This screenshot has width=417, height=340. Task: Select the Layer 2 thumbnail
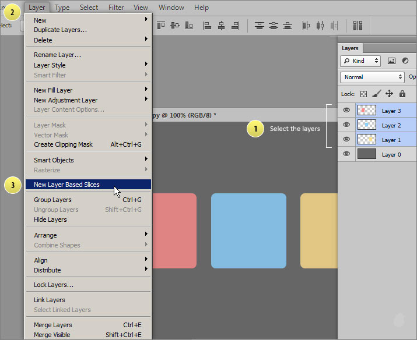click(366, 125)
